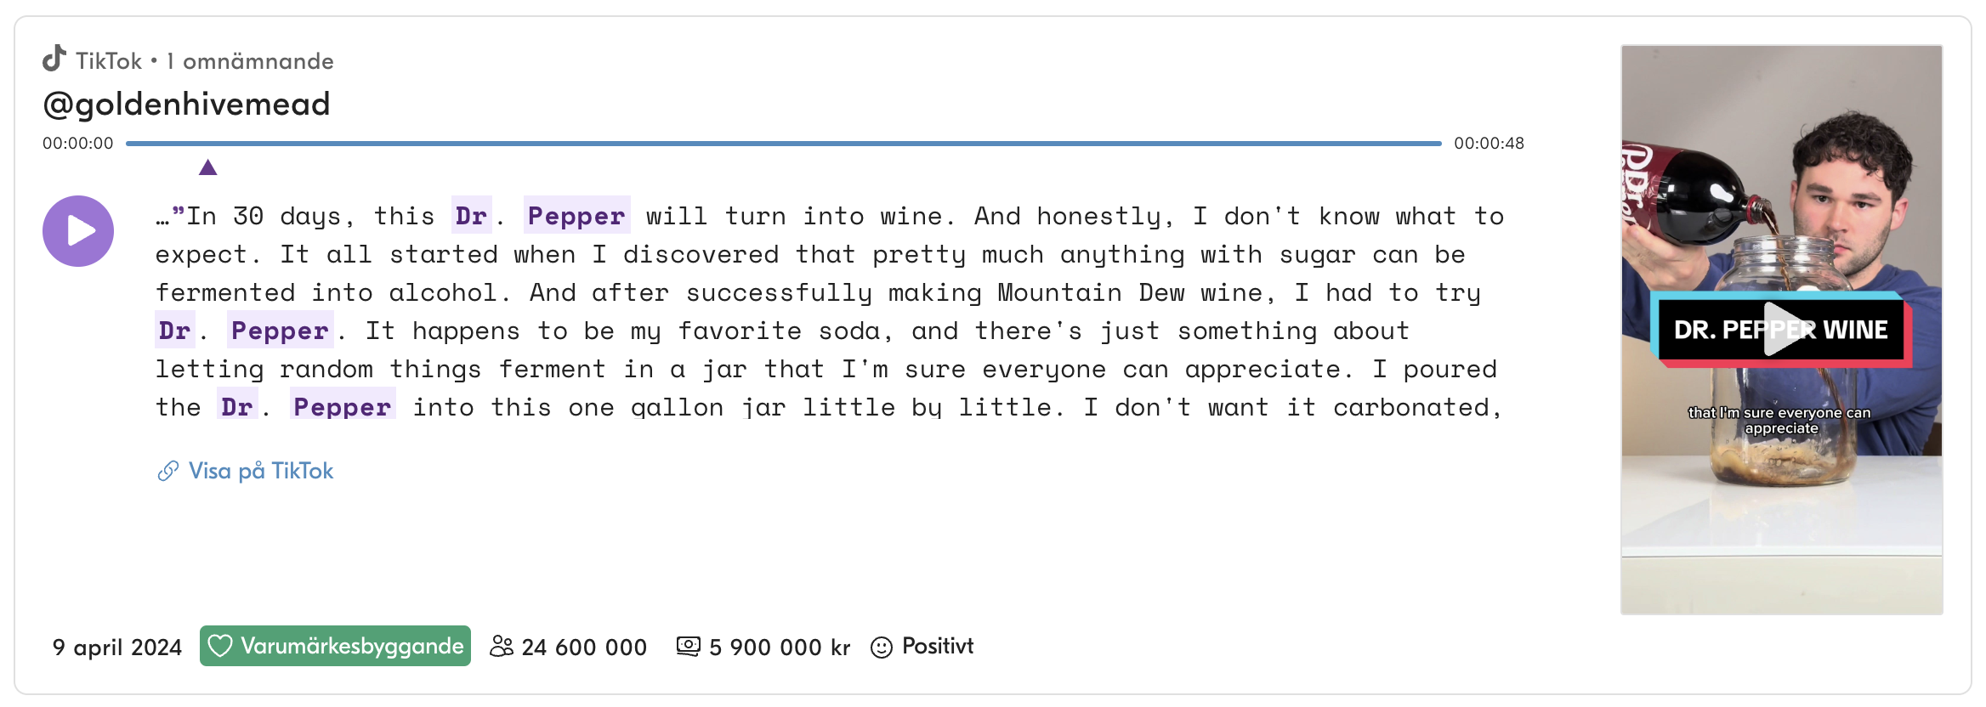Click the audience reach people icon
This screenshot has height=707, width=1986.
502,647
